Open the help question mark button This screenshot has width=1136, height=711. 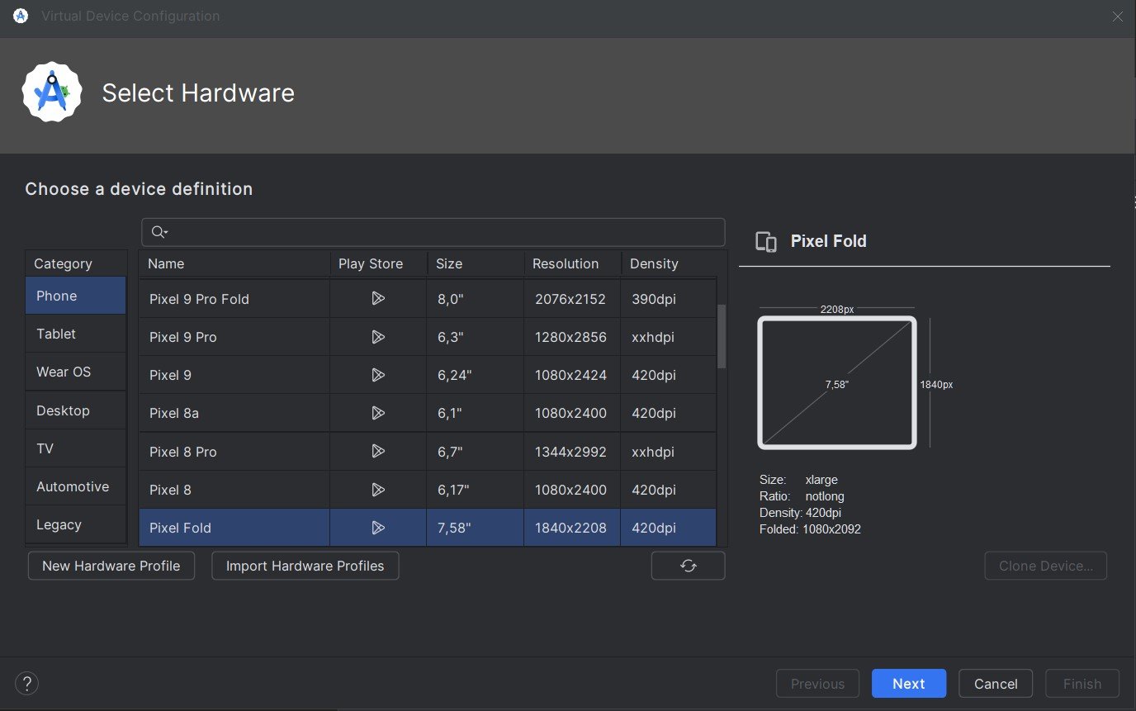click(x=27, y=684)
